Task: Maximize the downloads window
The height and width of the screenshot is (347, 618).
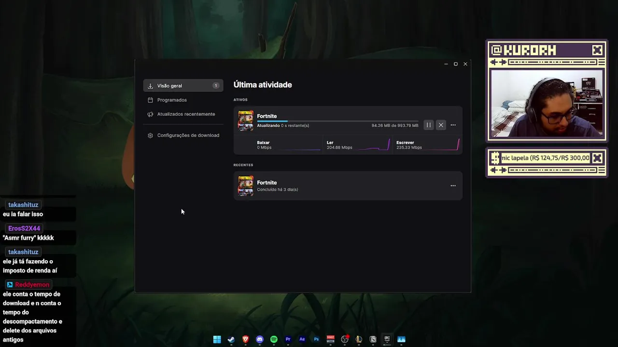Action: pyautogui.click(x=455, y=64)
